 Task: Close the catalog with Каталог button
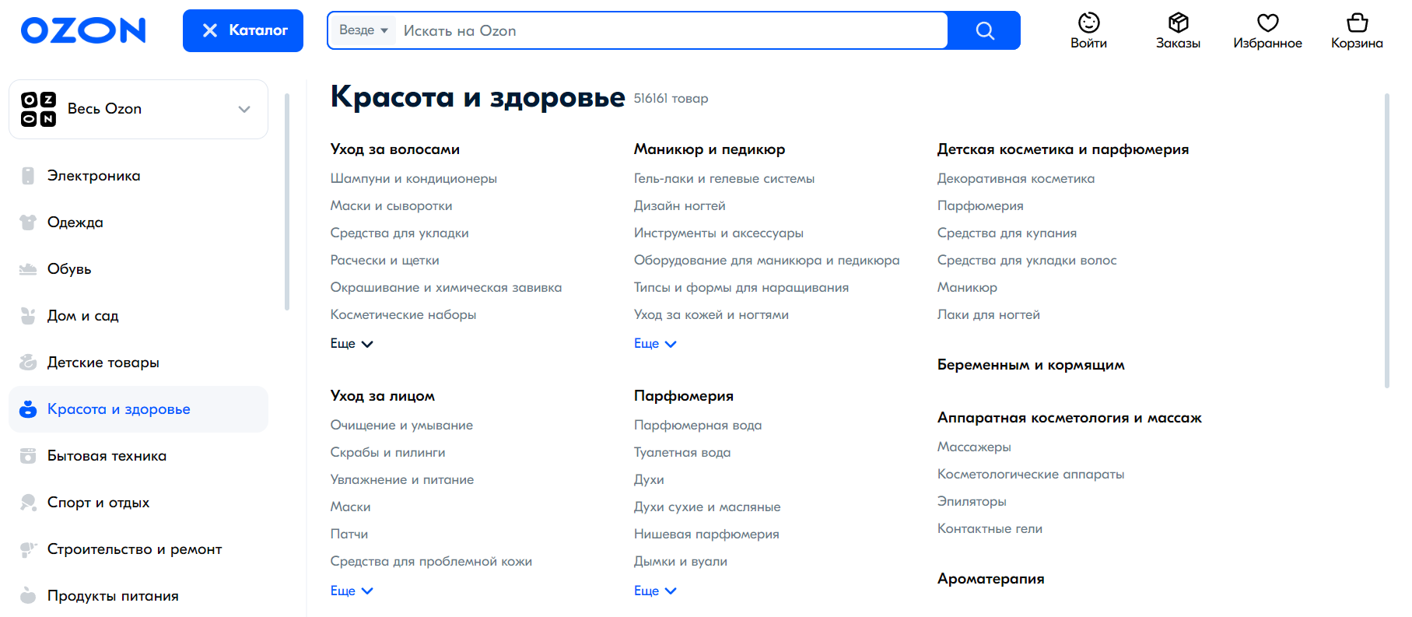(243, 30)
